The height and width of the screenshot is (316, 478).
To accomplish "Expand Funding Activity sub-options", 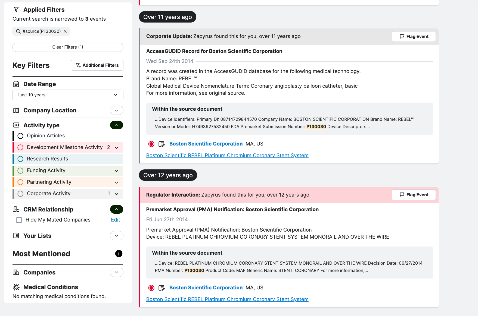I will 117,171.
